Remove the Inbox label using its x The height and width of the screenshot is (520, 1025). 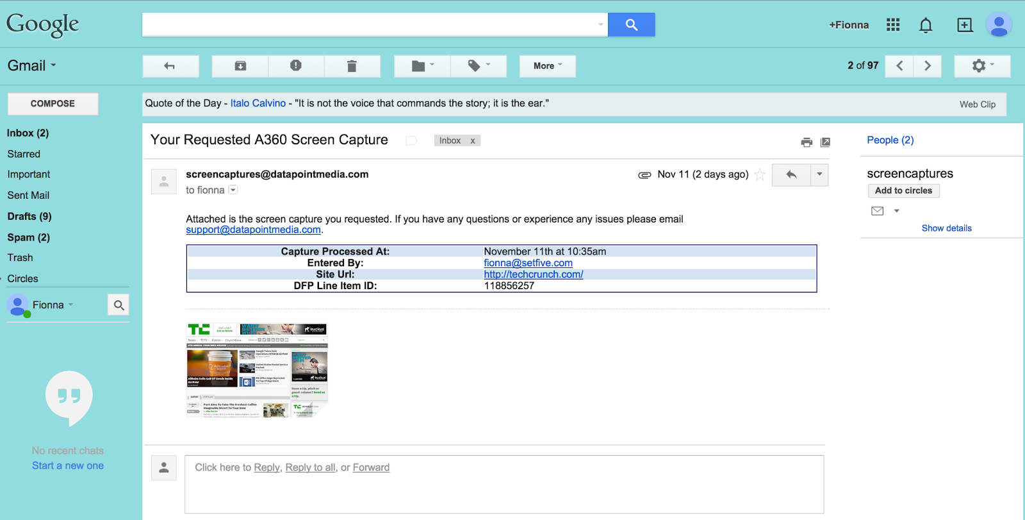click(x=473, y=141)
